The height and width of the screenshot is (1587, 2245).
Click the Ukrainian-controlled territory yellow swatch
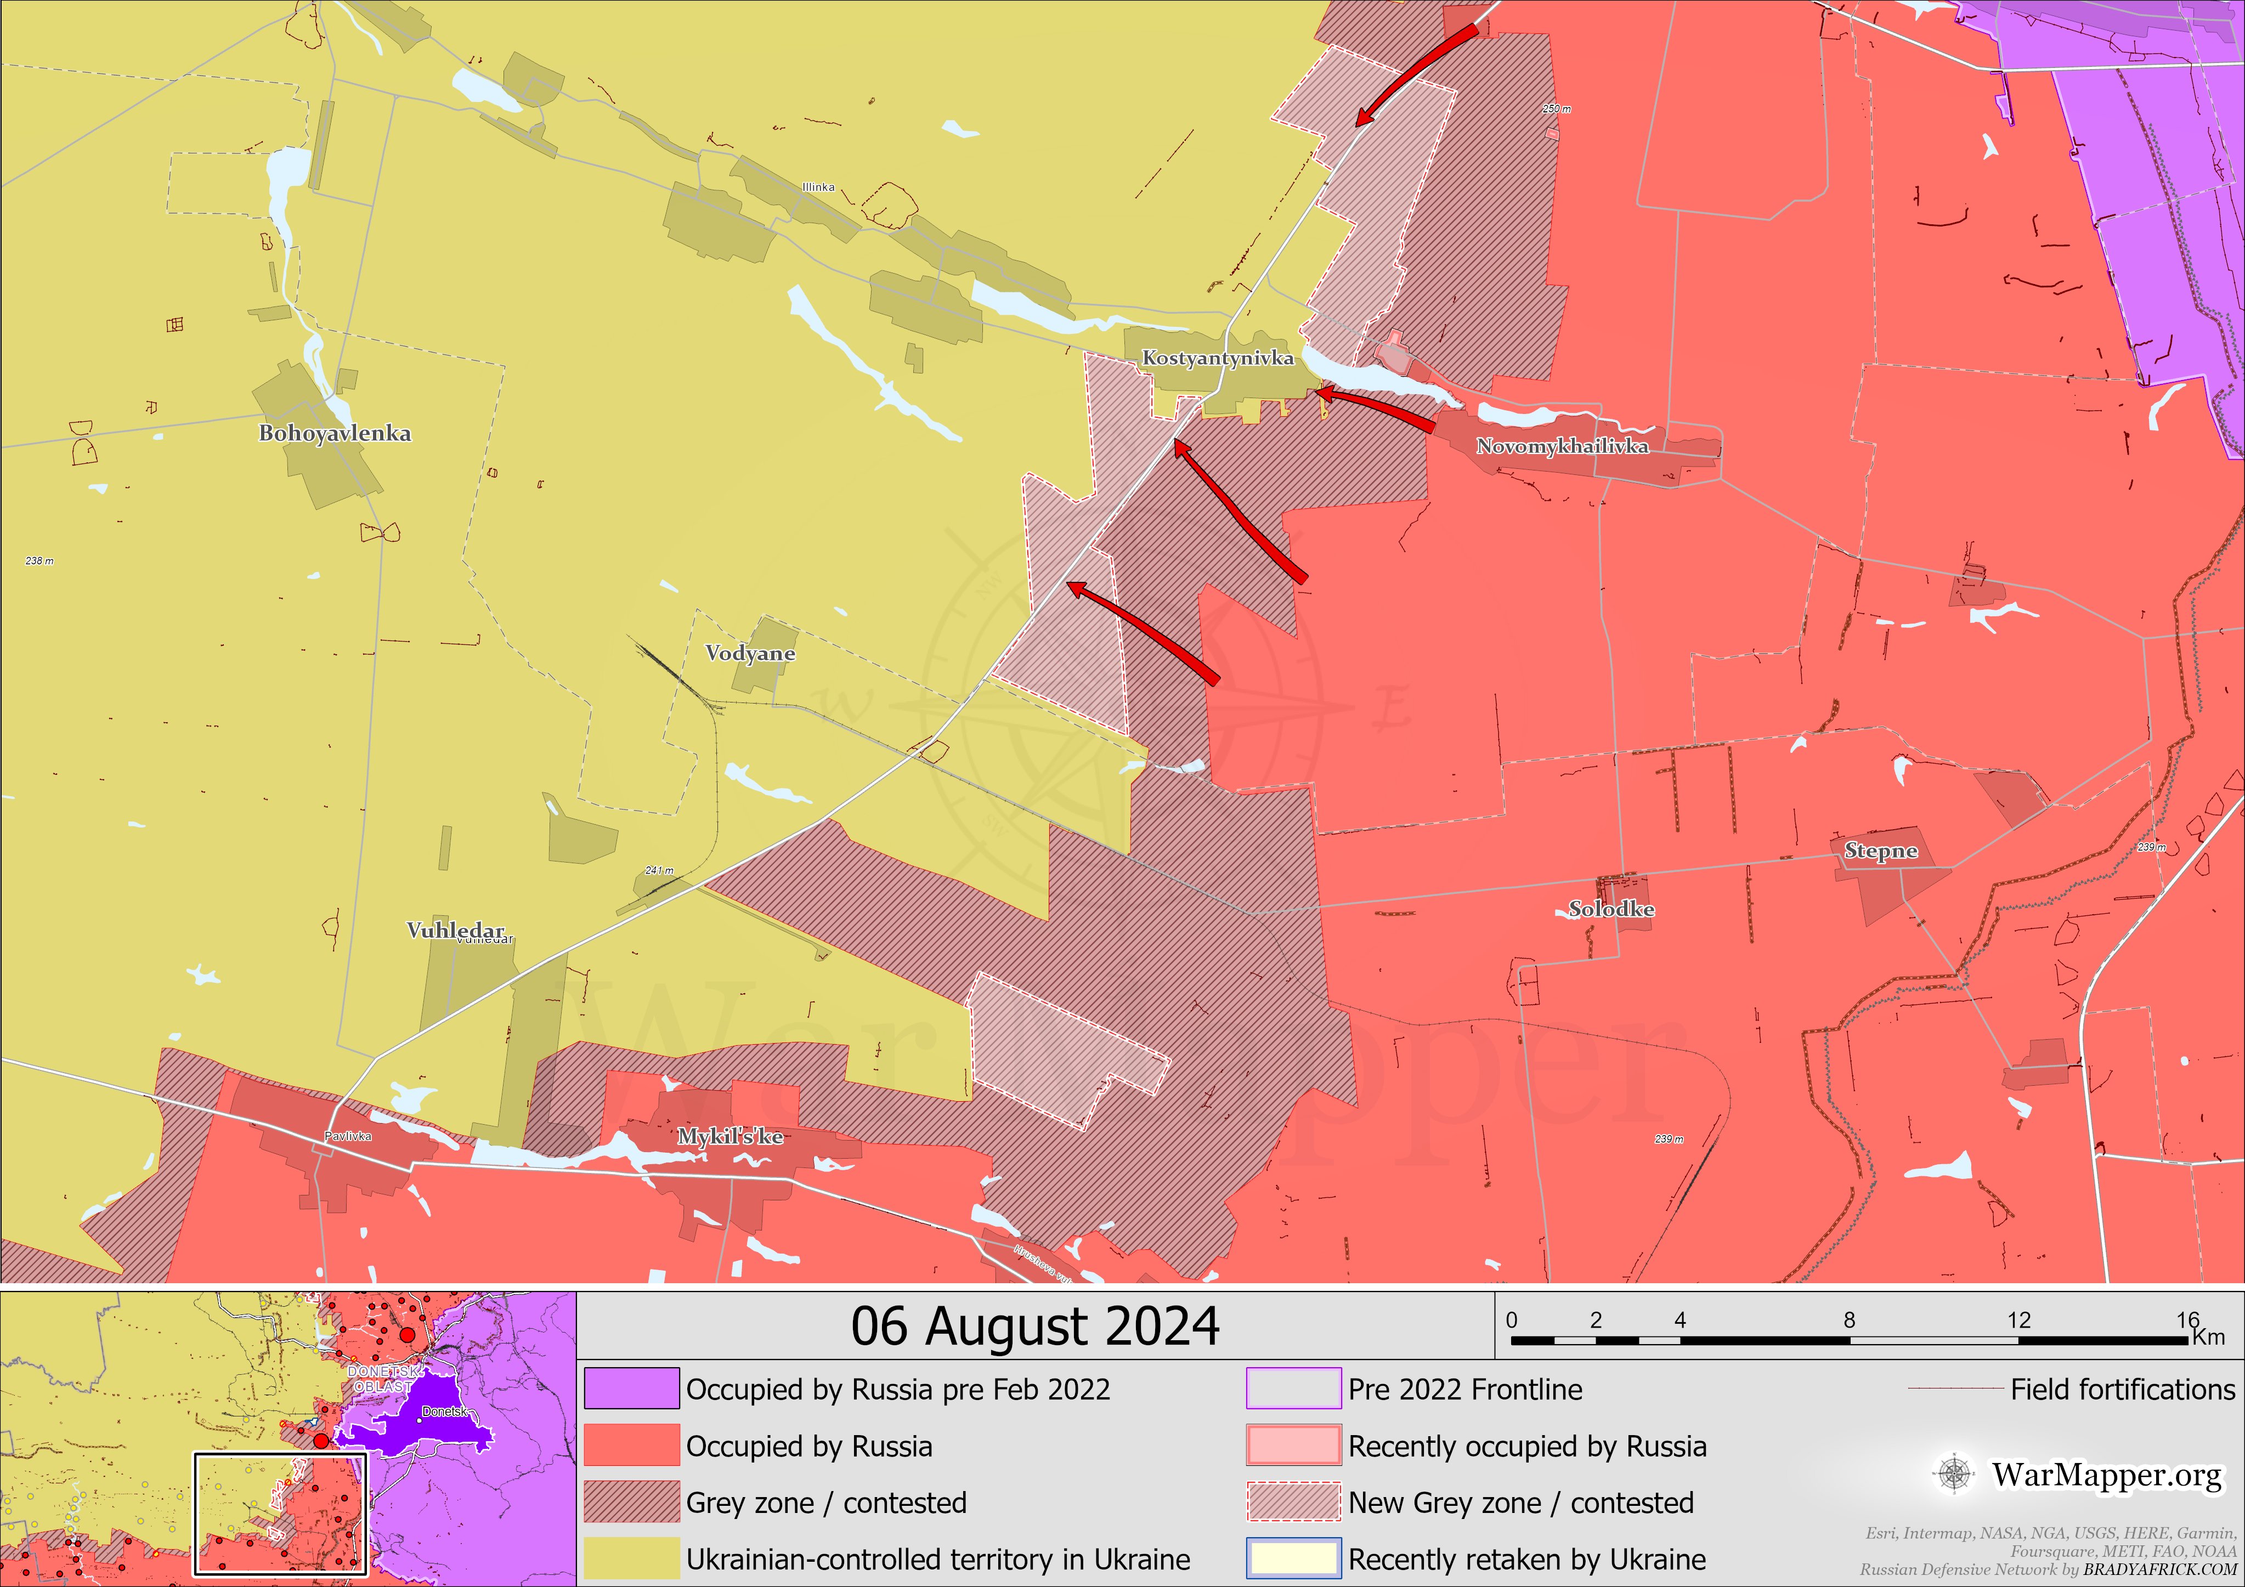[x=632, y=1558]
